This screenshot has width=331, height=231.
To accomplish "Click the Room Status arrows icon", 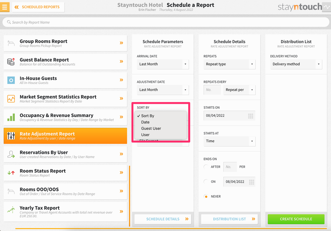I will (11, 173).
